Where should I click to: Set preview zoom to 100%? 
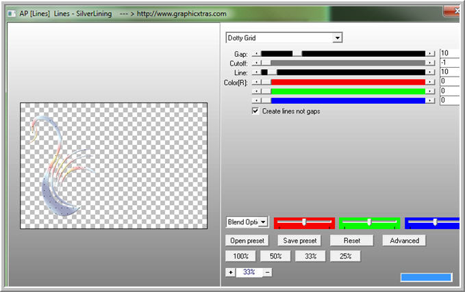point(240,256)
